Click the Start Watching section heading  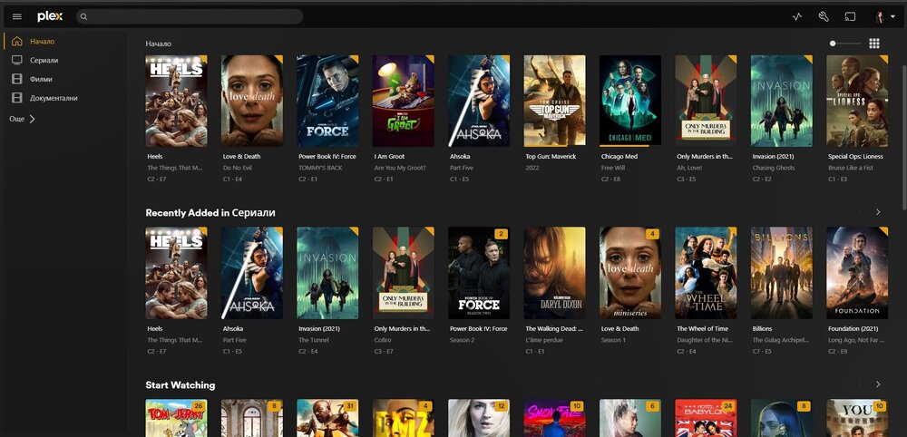[180, 385]
